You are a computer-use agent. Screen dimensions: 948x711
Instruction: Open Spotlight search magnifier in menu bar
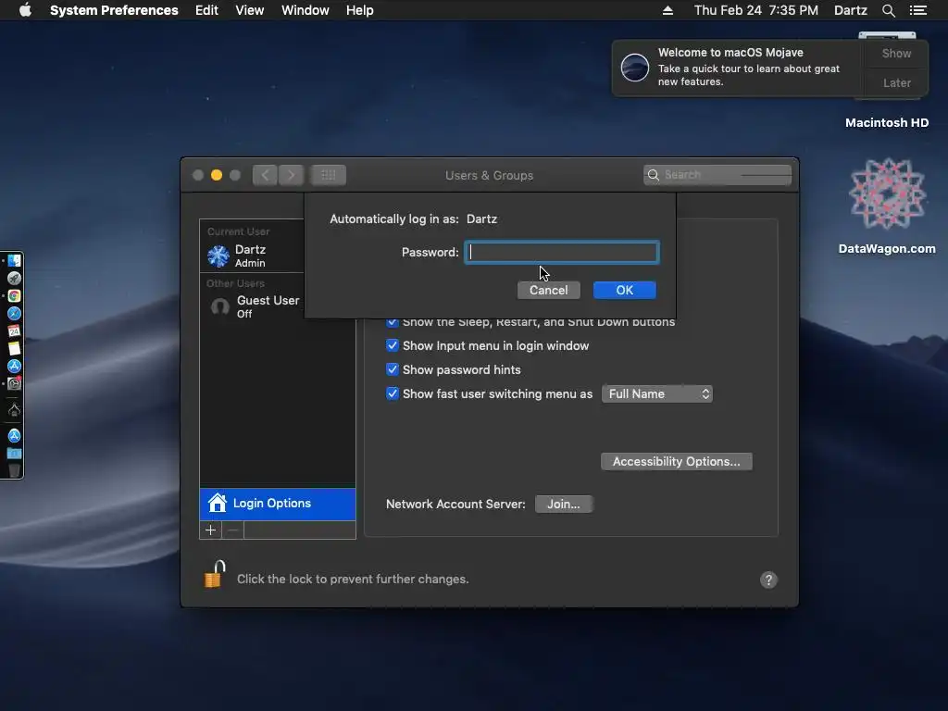tap(888, 10)
